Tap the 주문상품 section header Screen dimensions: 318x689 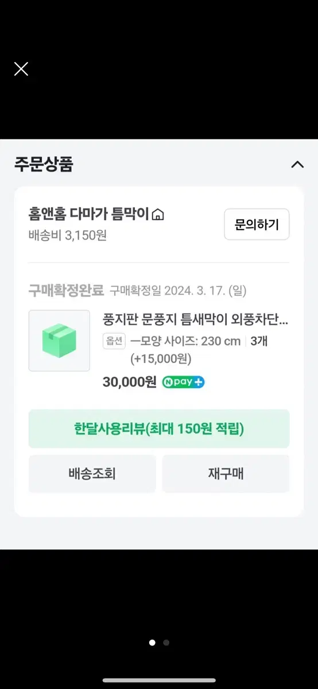[x=44, y=165]
